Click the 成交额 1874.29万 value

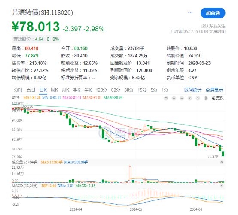pyautogui.click(x=137, y=56)
